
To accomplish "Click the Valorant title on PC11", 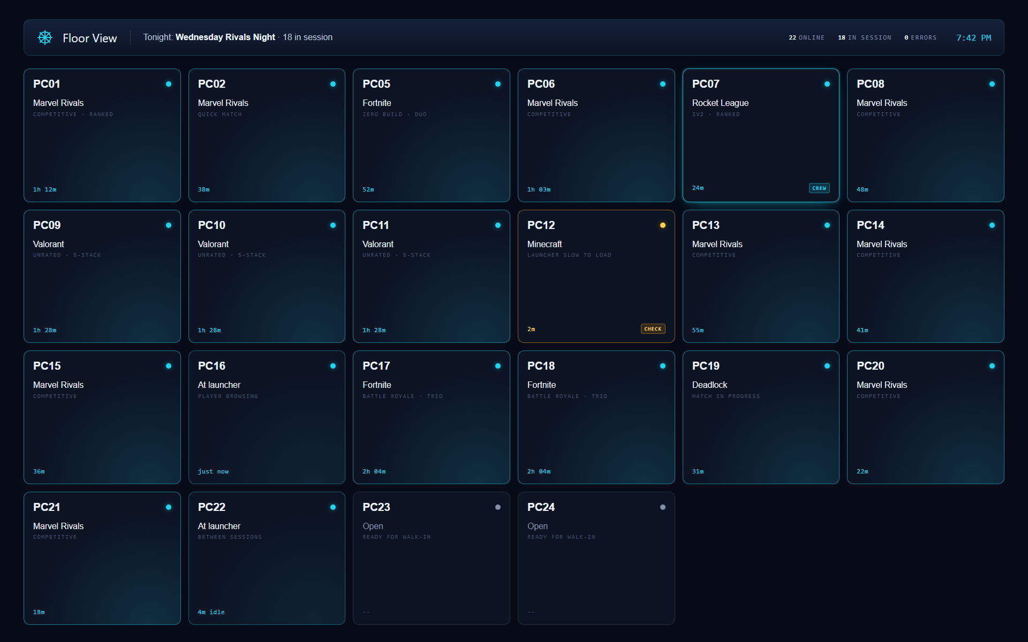I will [377, 244].
